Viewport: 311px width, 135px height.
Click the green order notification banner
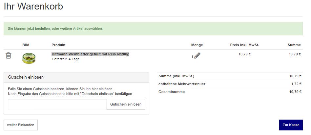click(153, 29)
